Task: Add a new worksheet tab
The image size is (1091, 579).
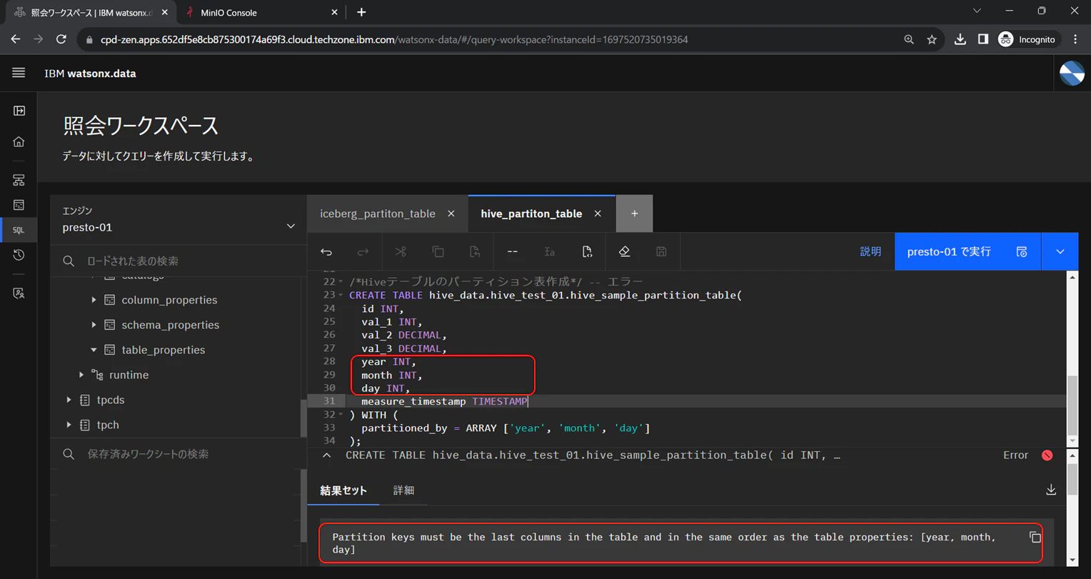Action: point(634,213)
